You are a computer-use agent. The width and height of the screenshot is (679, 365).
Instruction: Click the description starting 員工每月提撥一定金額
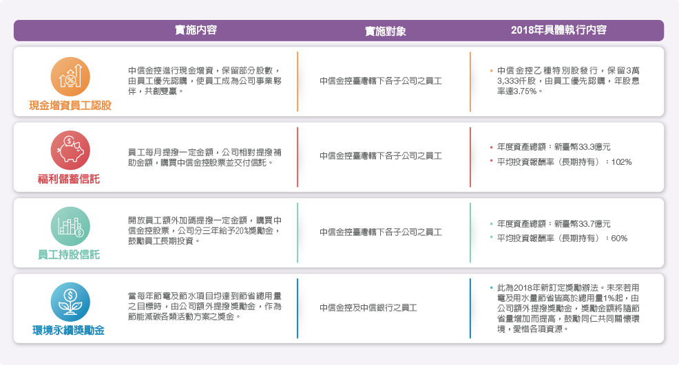click(205, 157)
